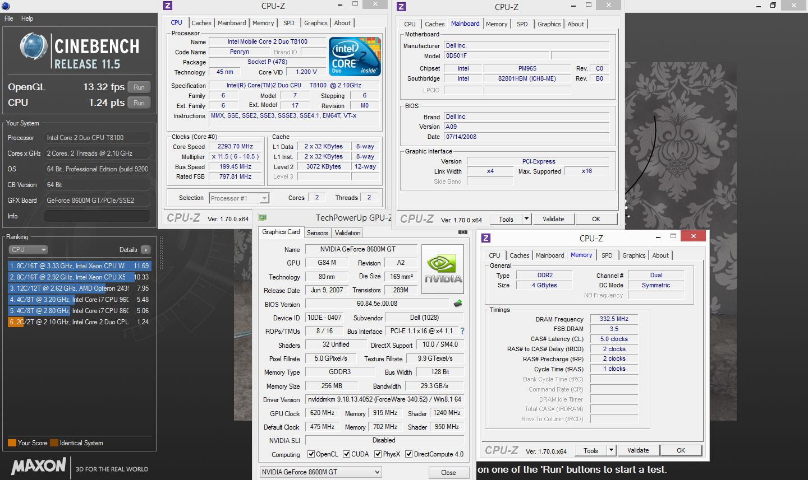The image size is (808, 480).
Task: Click the CPU-Z icon in Mainboard window title
Action: [x=401, y=7]
